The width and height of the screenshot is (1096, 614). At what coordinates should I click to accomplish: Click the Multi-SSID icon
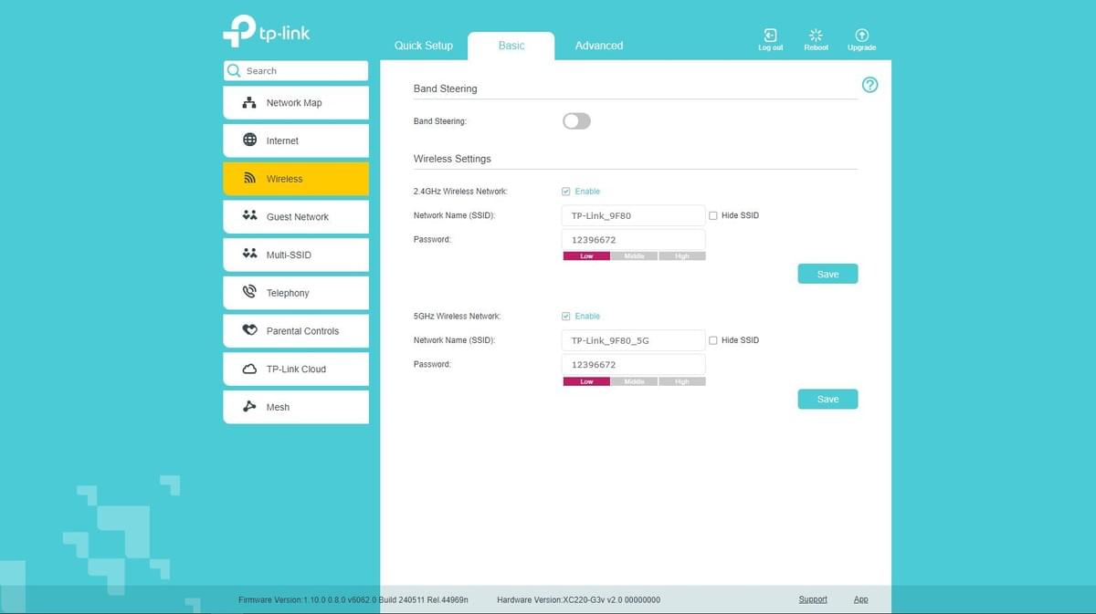(x=249, y=254)
